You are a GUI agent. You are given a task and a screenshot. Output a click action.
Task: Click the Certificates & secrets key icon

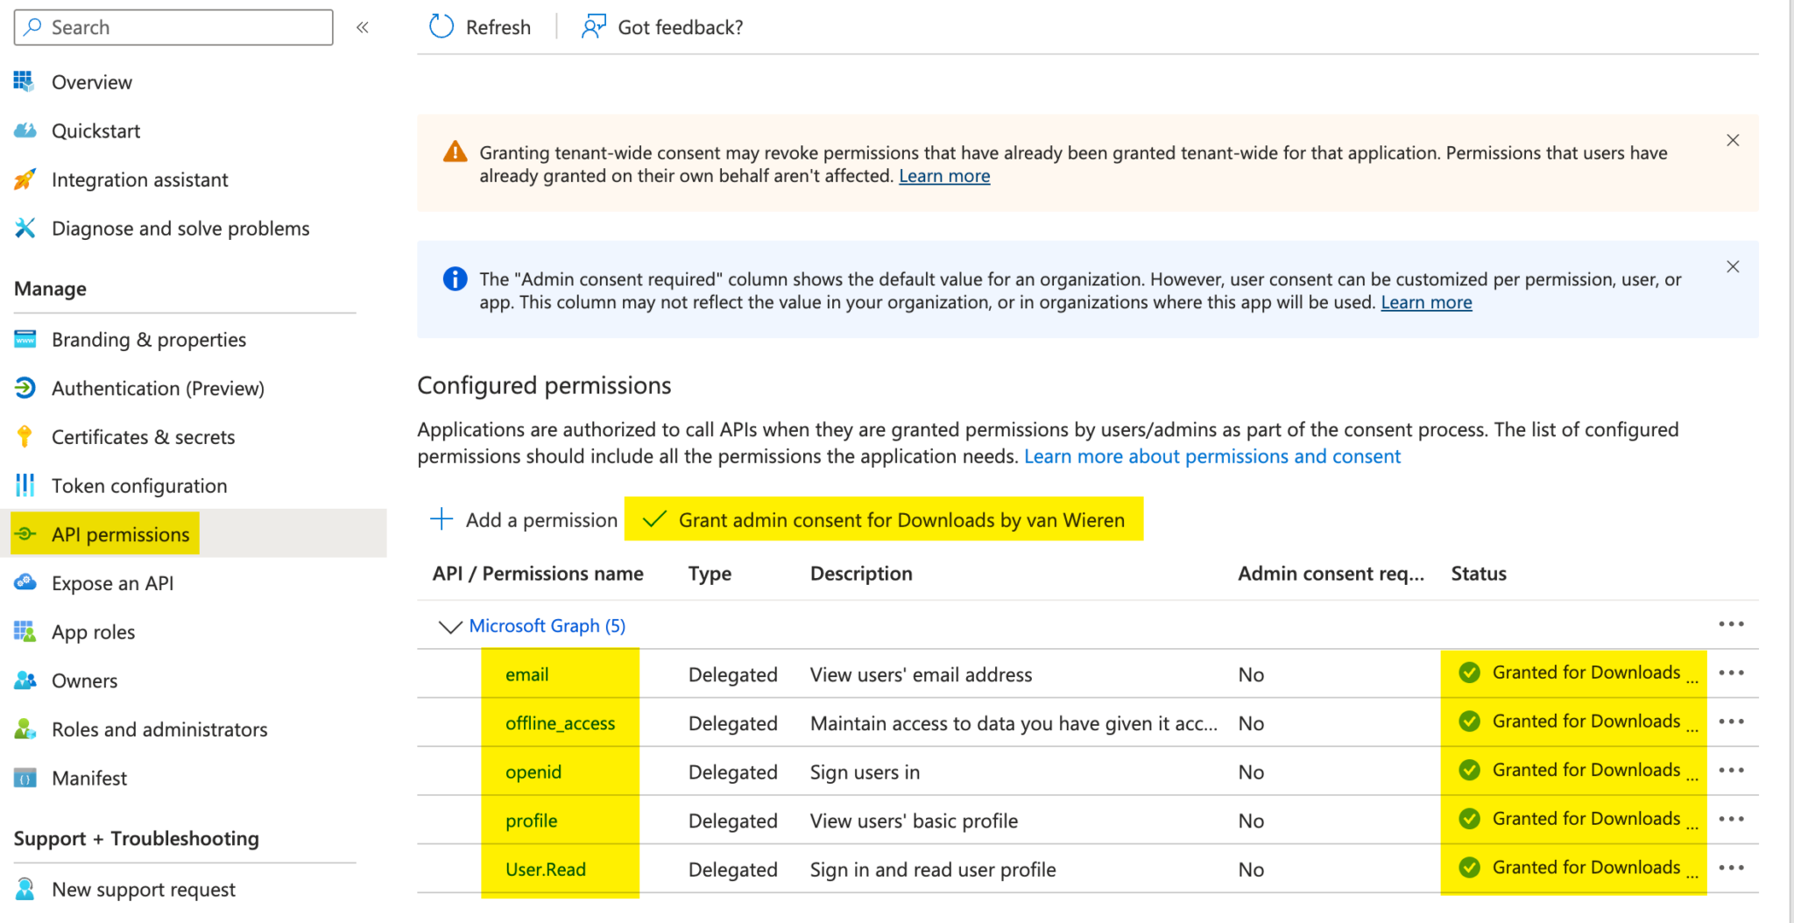coord(25,436)
